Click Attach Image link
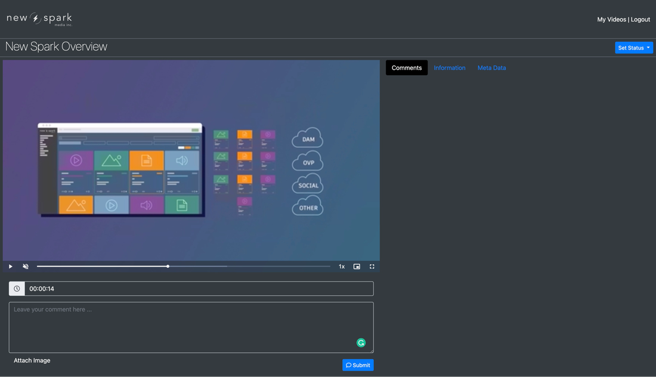The width and height of the screenshot is (656, 377). [x=32, y=360]
